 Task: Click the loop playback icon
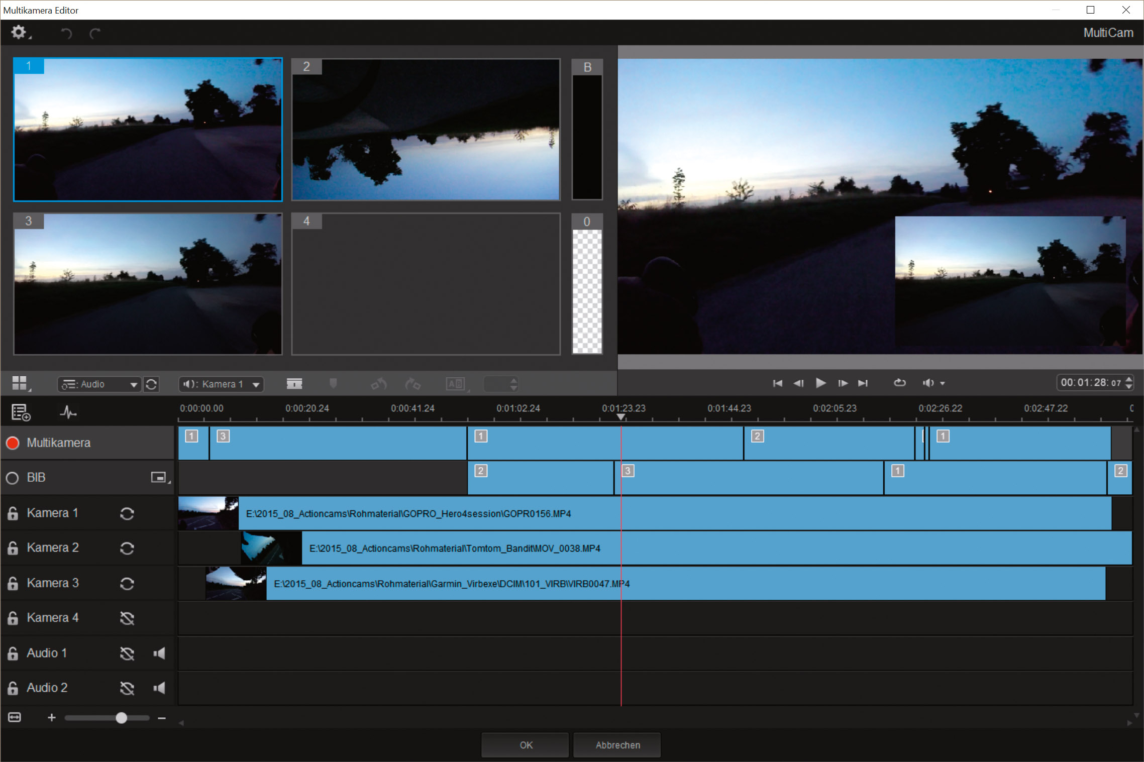click(x=899, y=383)
